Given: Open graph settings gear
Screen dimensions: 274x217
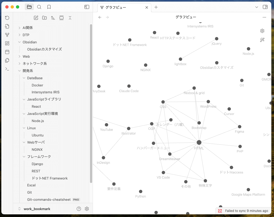Looking at the screenshot, I should 262,31.
